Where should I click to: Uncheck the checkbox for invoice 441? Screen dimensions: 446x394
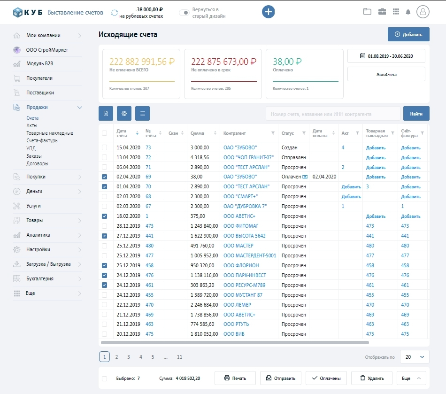tap(104, 236)
